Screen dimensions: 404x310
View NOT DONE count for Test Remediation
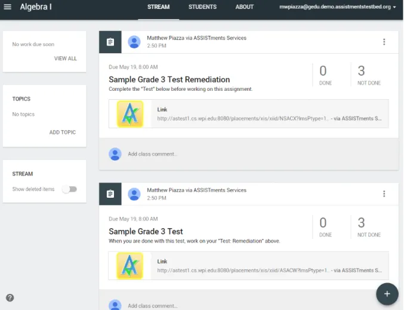pos(369,75)
